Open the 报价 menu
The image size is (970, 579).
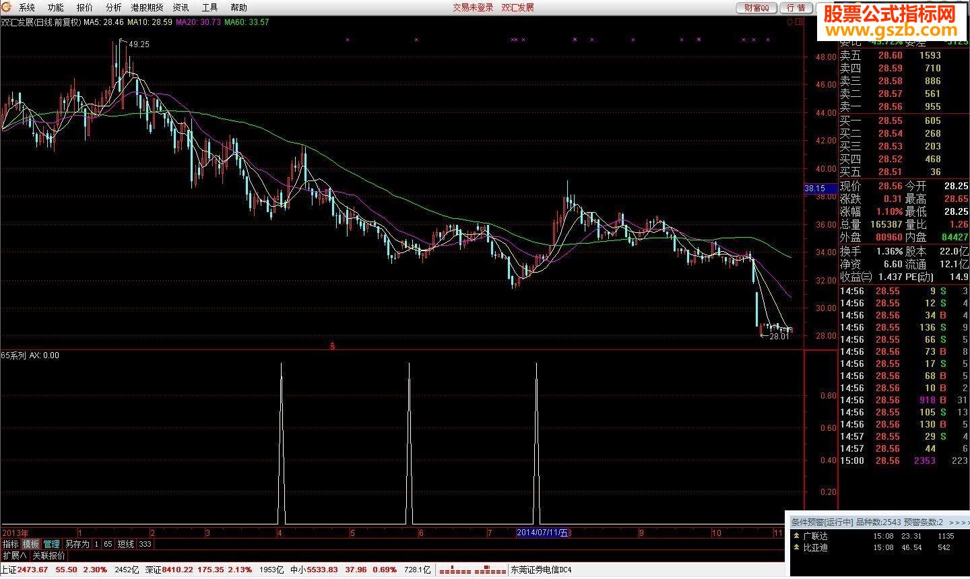coord(85,8)
